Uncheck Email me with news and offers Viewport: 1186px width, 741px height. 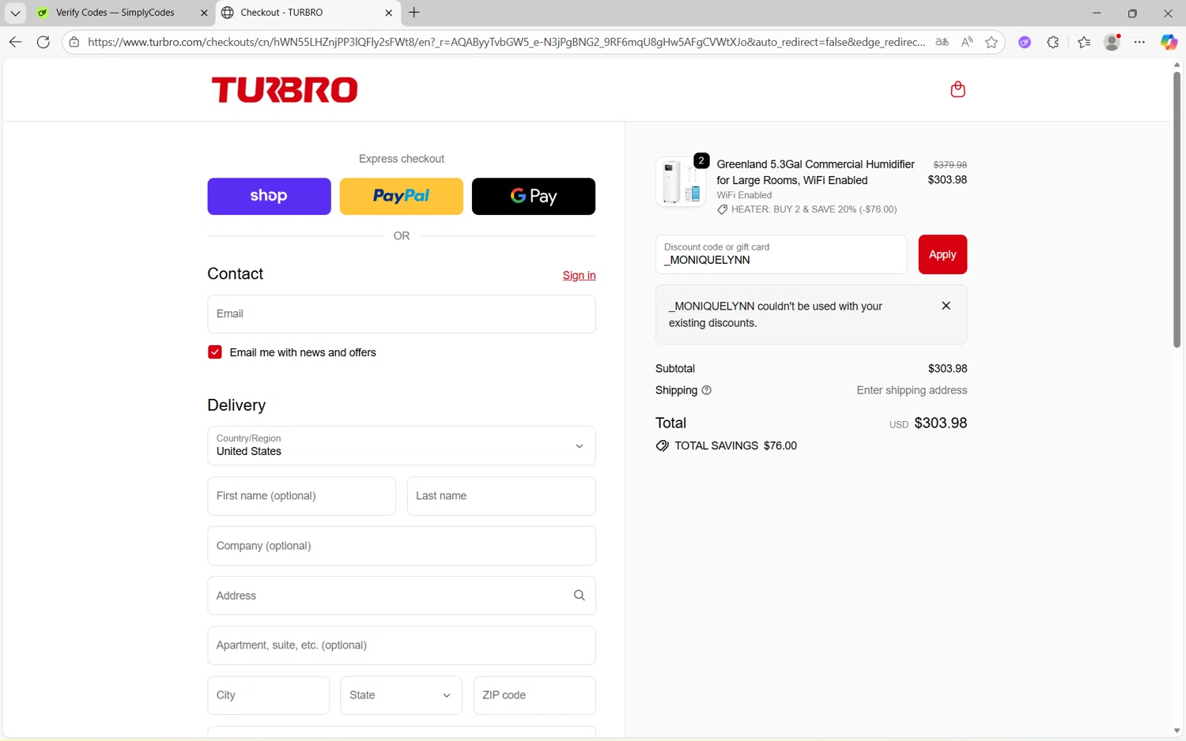click(215, 352)
